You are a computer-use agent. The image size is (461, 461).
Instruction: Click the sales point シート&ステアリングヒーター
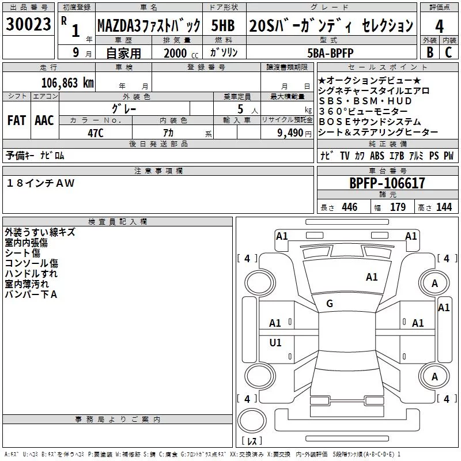tap(378, 132)
